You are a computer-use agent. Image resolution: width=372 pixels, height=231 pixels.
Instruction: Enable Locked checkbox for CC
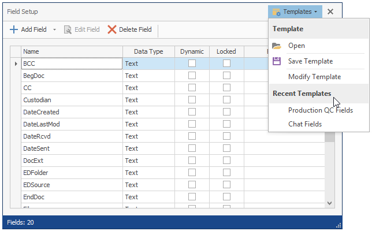point(226,88)
